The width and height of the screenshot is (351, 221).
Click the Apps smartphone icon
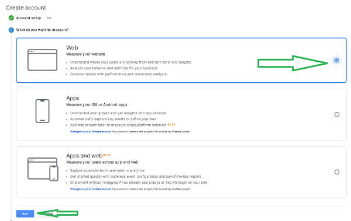click(x=42, y=111)
